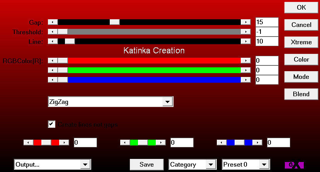Open the Category dropdown
Screen dimensions: 320x172
tap(211, 165)
